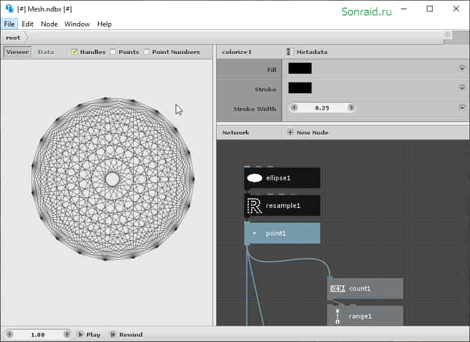Click the Stroke parameter label
This screenshot has width=470, height=342.
coord(266,89)
